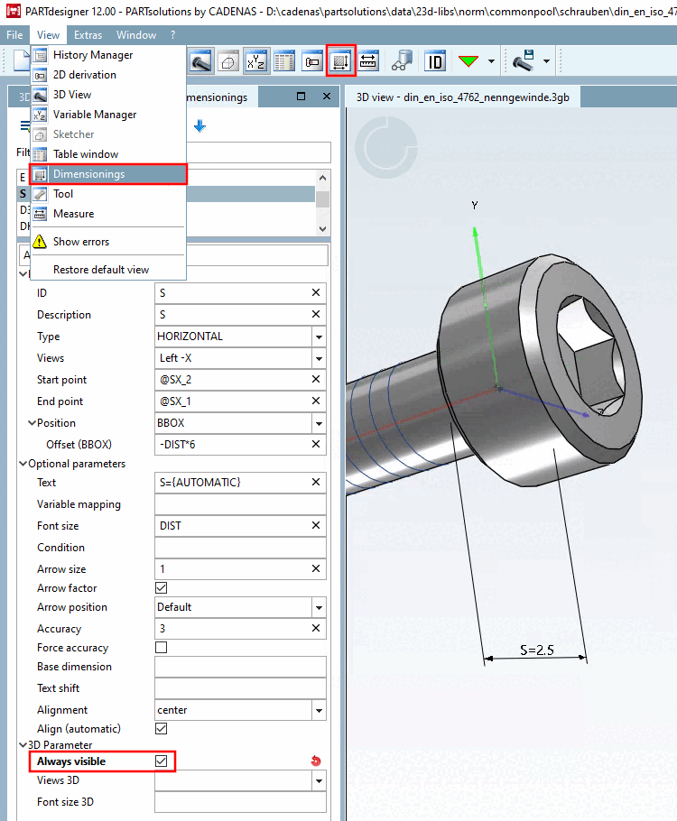Click the green triangle toolbar icon
This screenshot has width=677, height=821.
[468, 61]
